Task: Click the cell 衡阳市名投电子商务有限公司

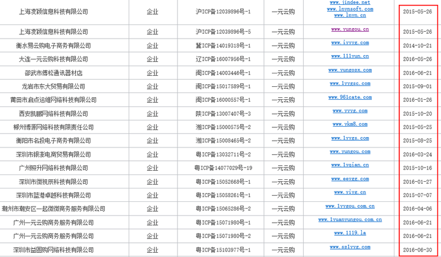Action: point(53,141)
